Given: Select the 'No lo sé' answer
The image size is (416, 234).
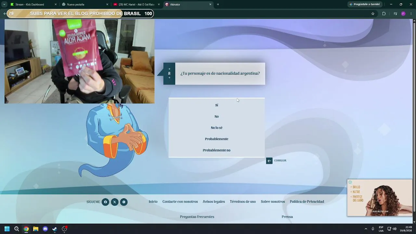Looking at the screenshot, I should (216, 128).
